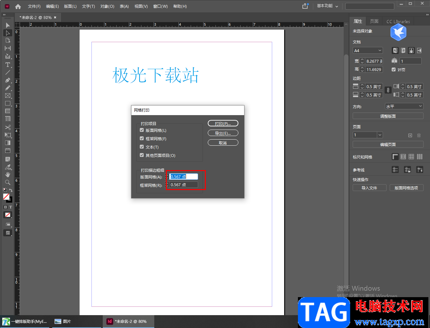Viewport: 430px width, 328px height.
Task: Click 版面网格(A) stroke weight stepper
Action: click(167, 177)
